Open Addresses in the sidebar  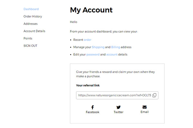(x=31, y=24)
